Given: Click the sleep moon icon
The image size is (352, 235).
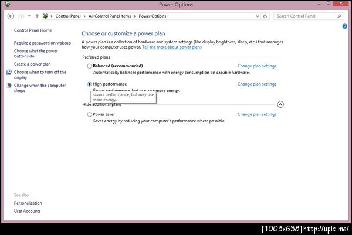Looking at the screenshot, I should [x=9, y=86].
